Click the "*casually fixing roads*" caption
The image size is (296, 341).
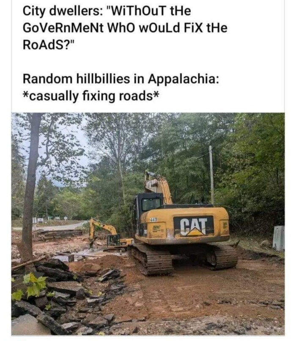click(x=91, y=96)
